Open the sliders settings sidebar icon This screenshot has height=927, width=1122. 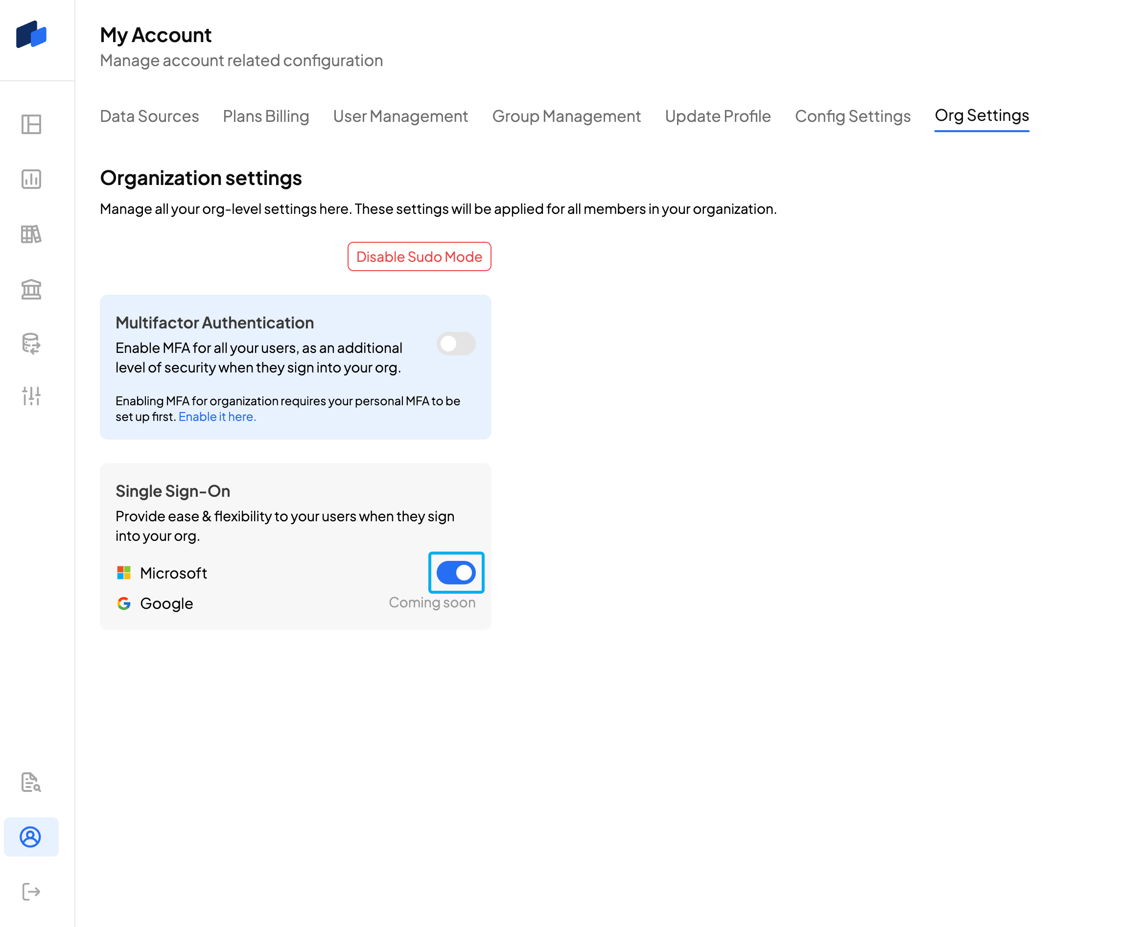click(31, 395)
